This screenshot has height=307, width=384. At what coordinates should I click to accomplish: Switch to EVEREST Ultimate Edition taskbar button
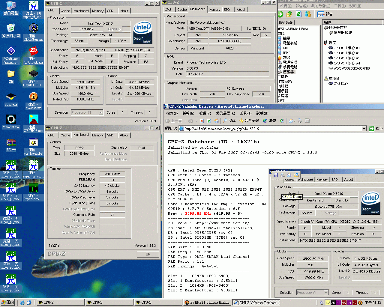pyautogui.click(x=207, y=303)
